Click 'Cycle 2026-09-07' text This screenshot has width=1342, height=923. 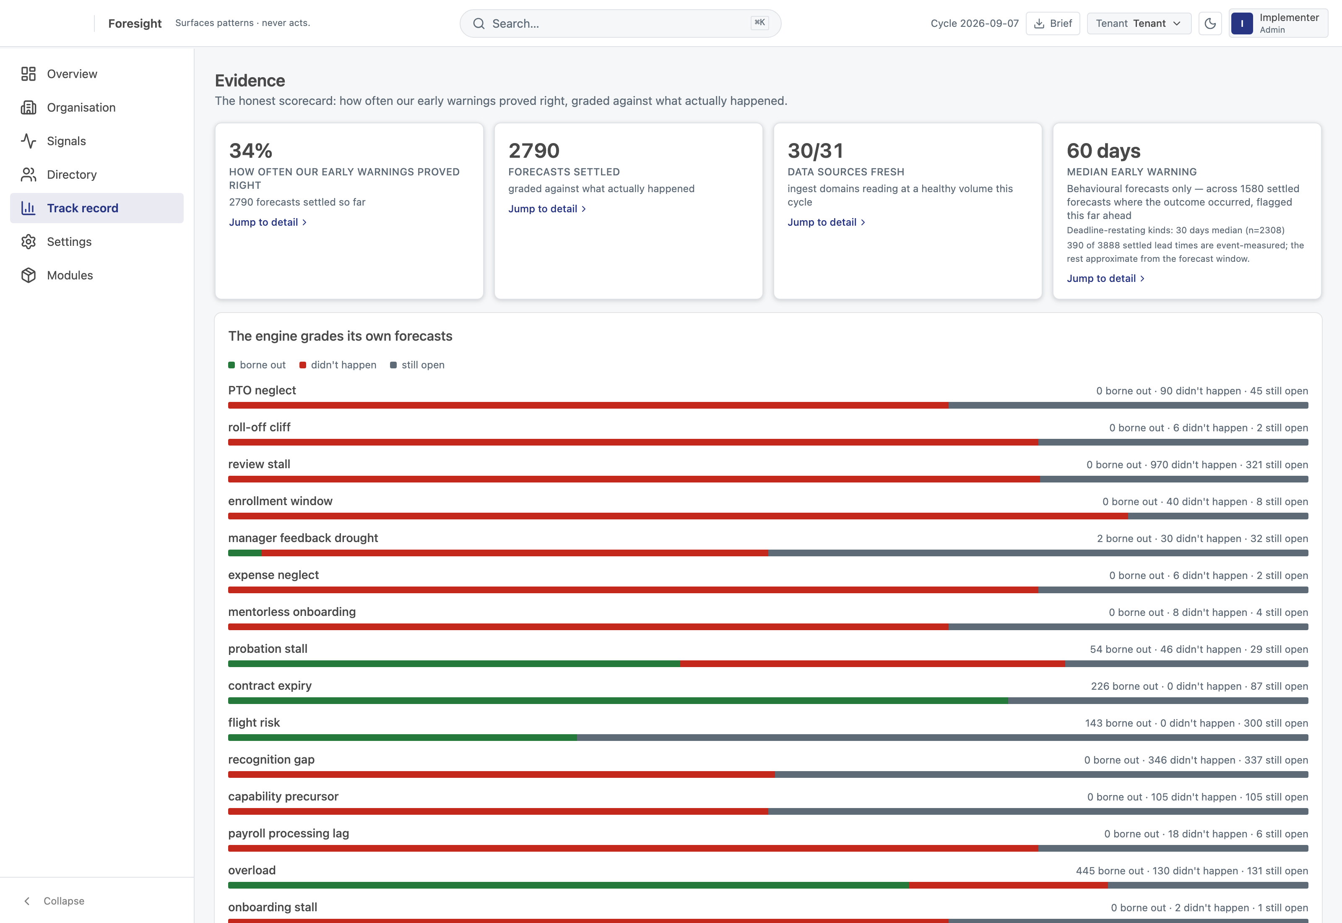(975, 24)
